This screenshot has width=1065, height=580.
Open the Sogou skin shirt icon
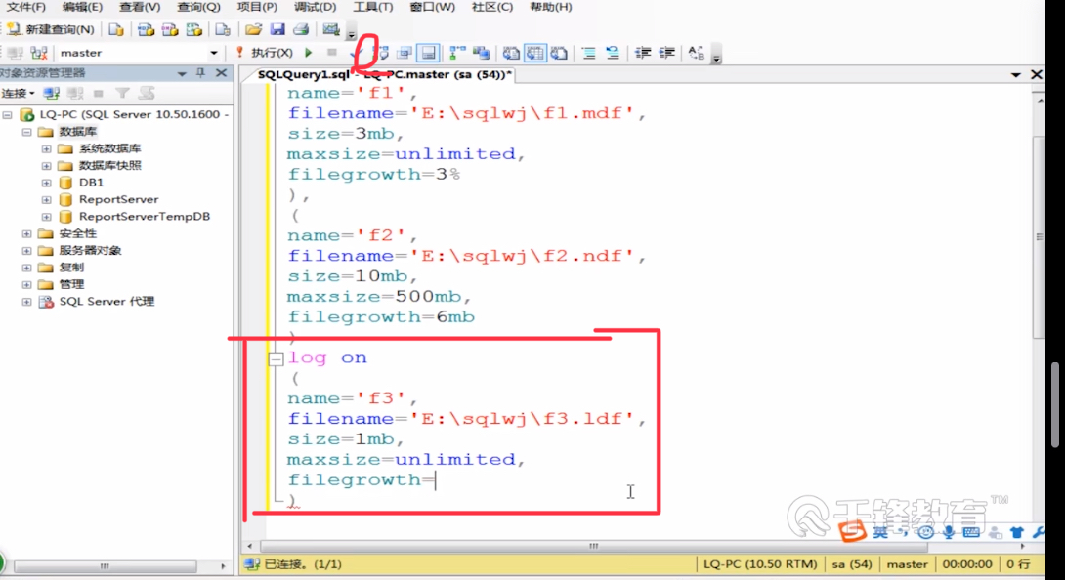point(1017,533)
